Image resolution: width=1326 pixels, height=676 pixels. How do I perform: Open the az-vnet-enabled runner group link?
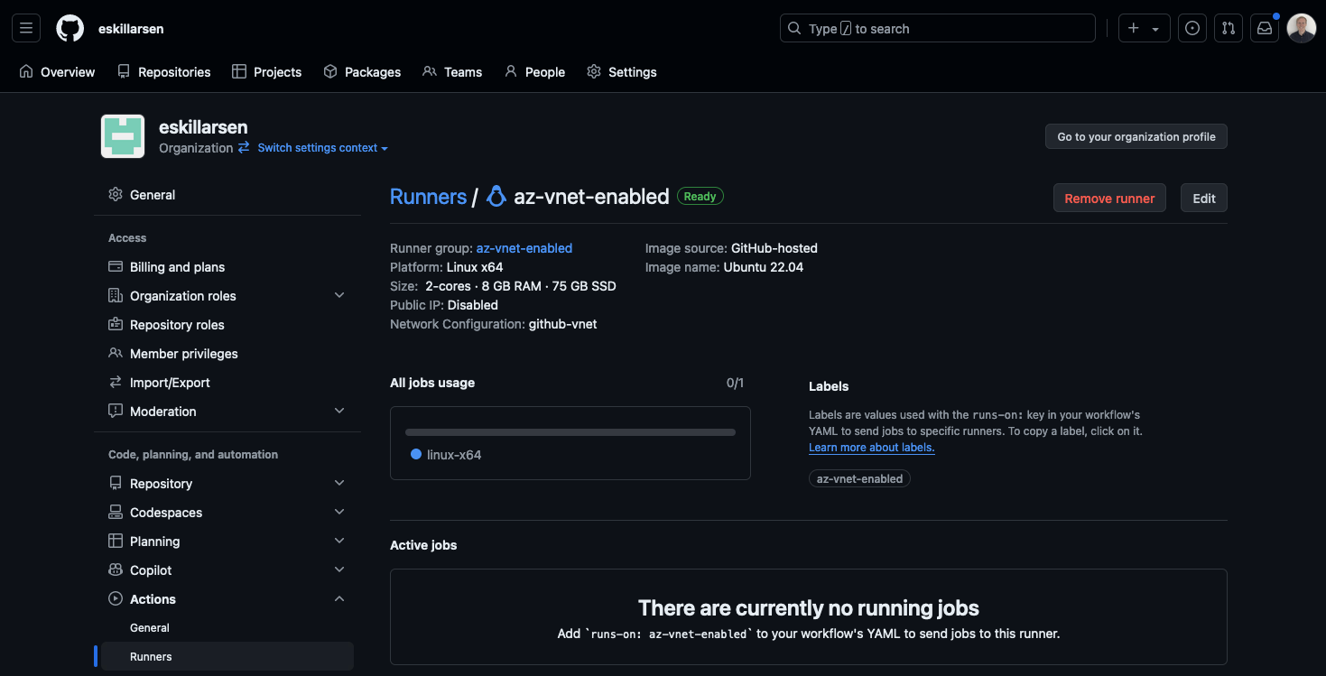524,248
